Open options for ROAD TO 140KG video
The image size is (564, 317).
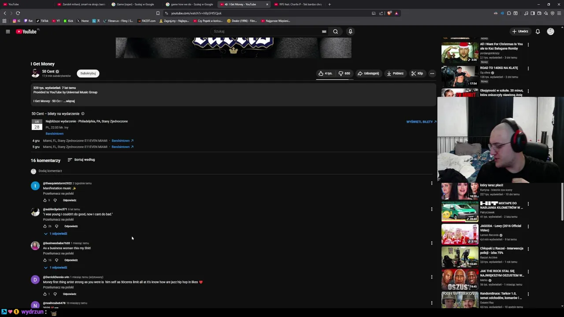pos(528,68)
